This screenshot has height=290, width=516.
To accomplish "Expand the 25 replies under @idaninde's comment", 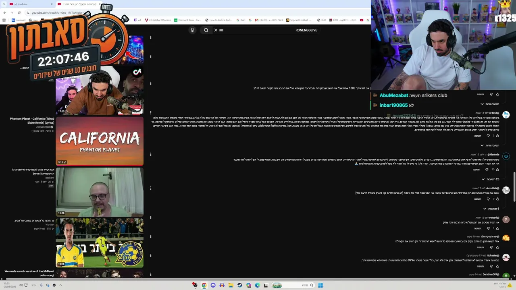I will (491, 179).
